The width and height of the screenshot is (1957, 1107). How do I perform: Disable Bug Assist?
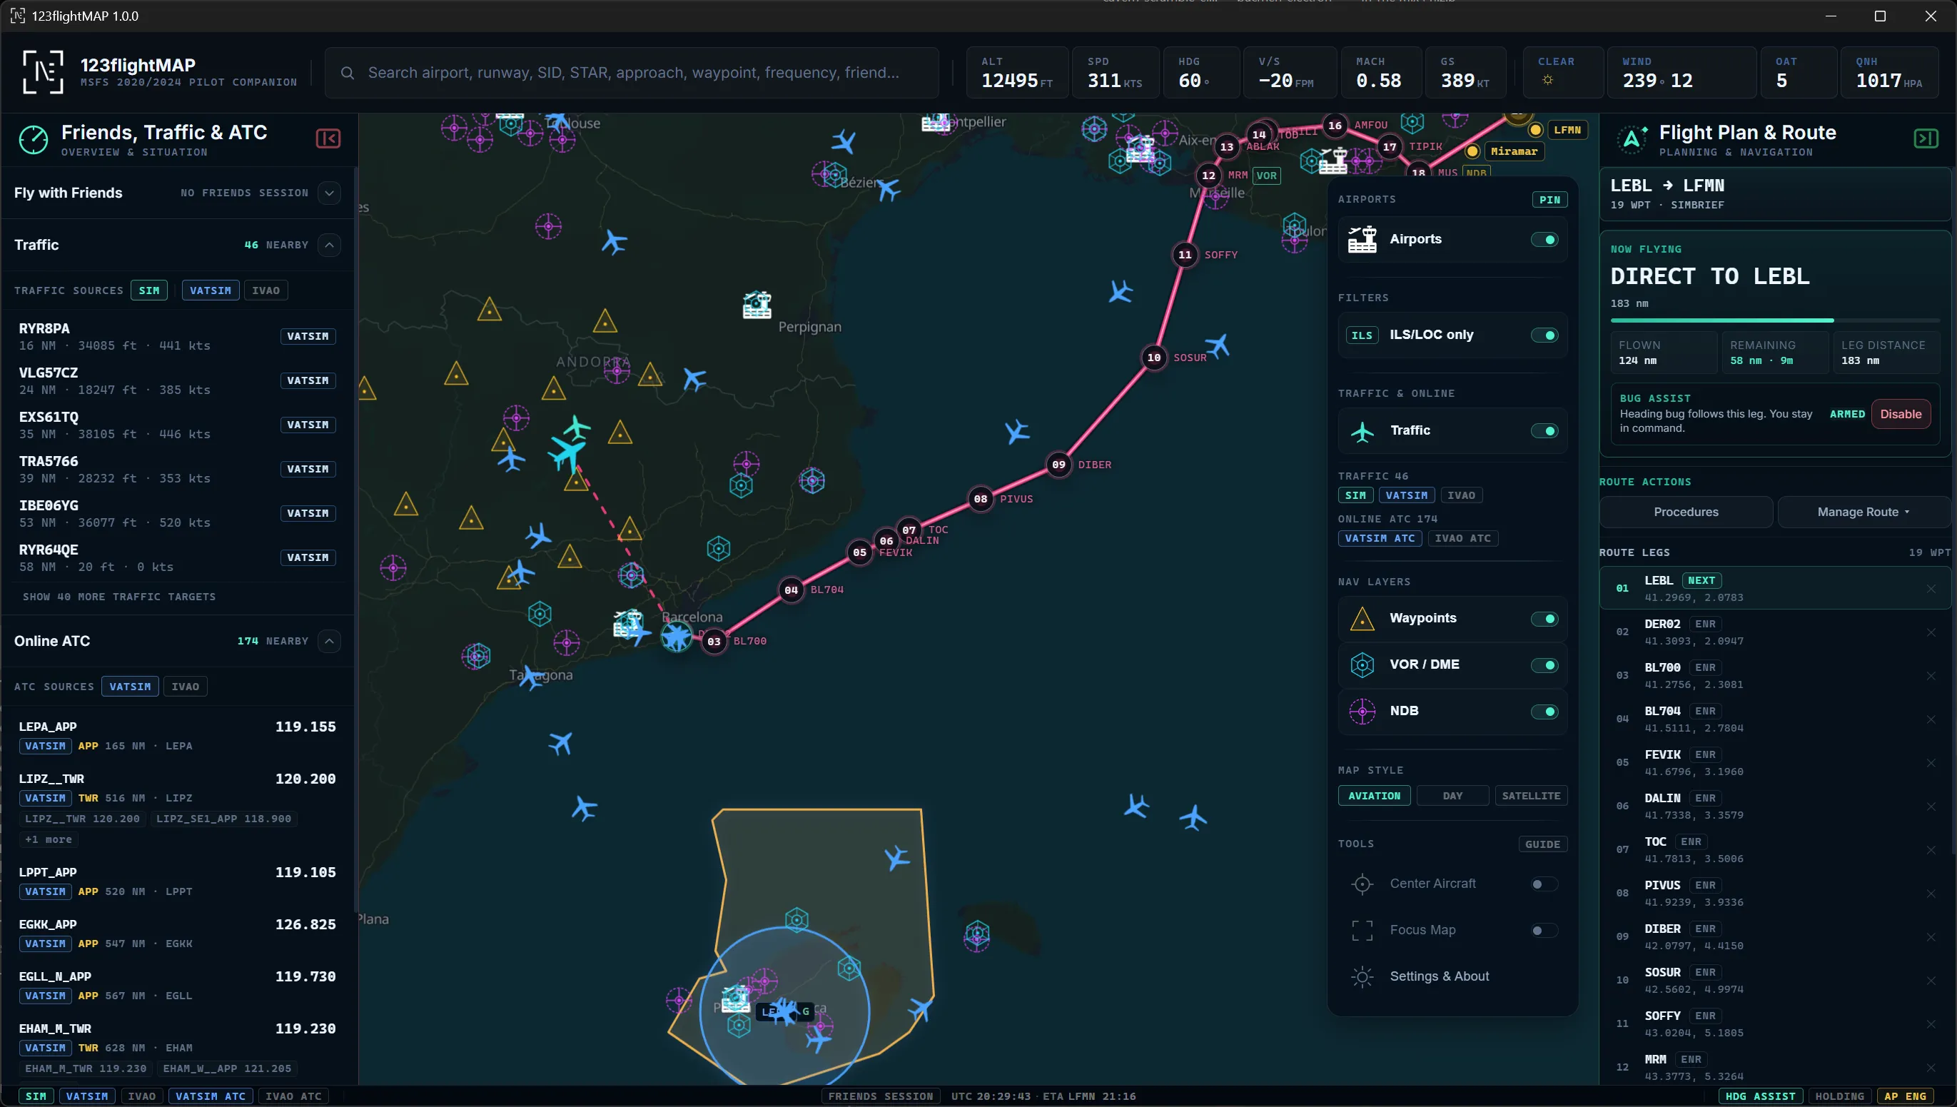coord(1900,415)
